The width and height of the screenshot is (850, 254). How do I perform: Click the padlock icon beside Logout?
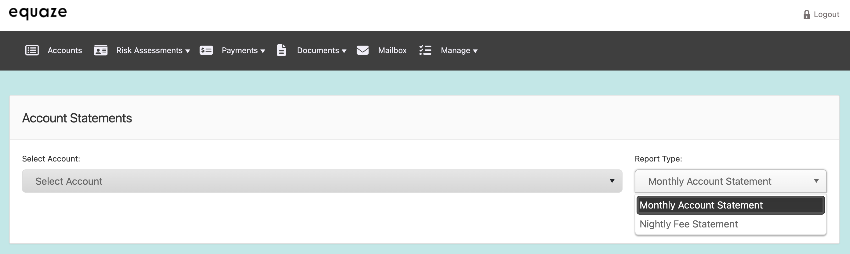(806, 15)
